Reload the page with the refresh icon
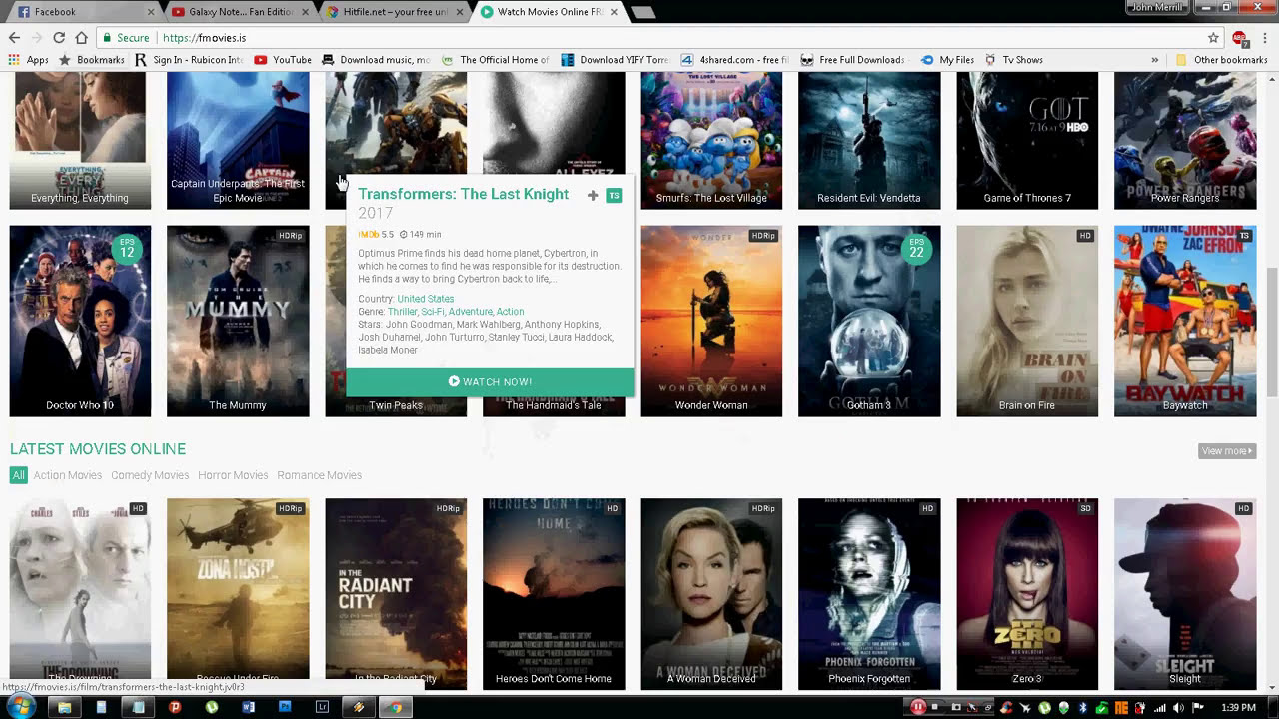 click(x=59, y=38)
